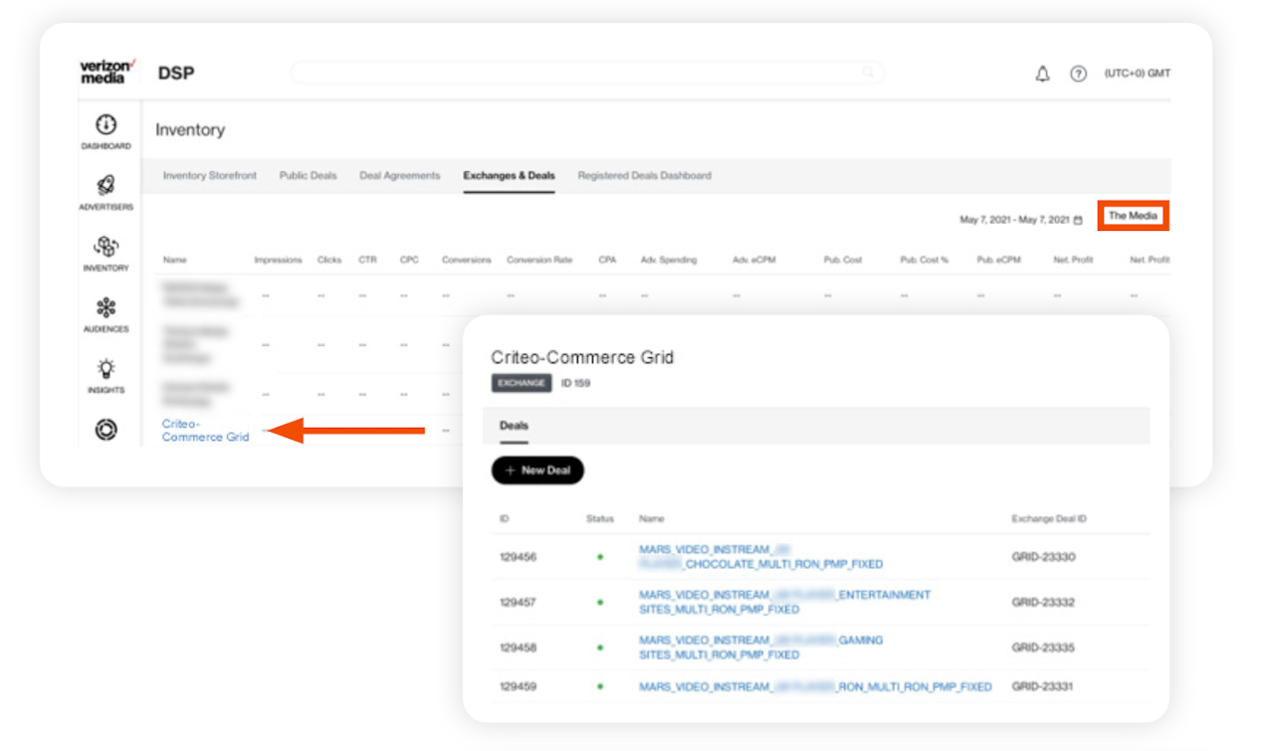Select deal ID 129456
1274x751 pixels.
(518, 557)
